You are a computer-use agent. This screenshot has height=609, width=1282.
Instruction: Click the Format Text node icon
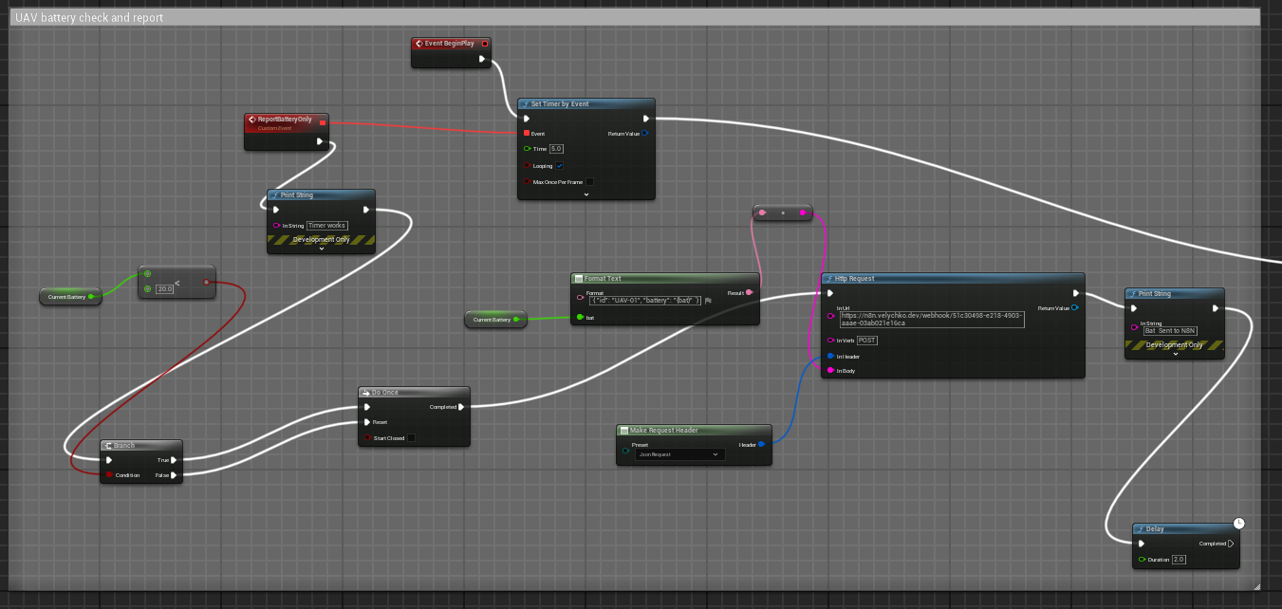pos(578,279)
